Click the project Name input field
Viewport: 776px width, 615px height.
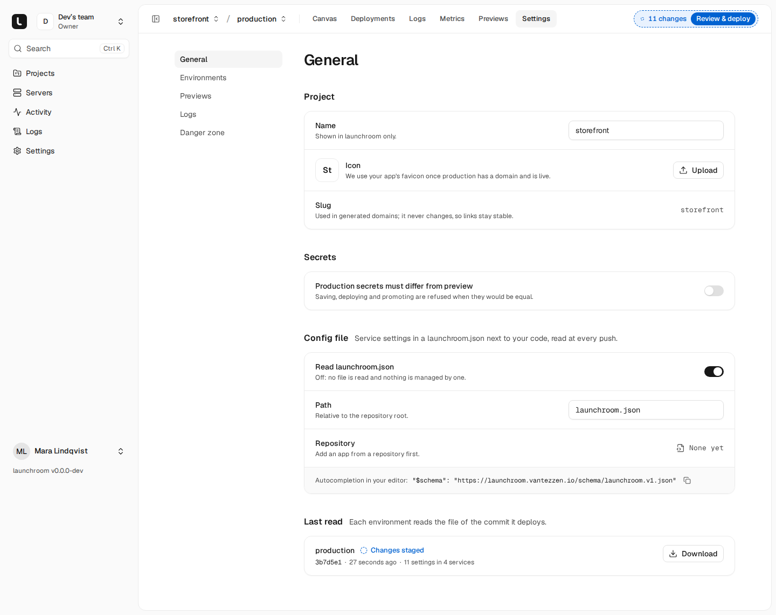point(646,130)
